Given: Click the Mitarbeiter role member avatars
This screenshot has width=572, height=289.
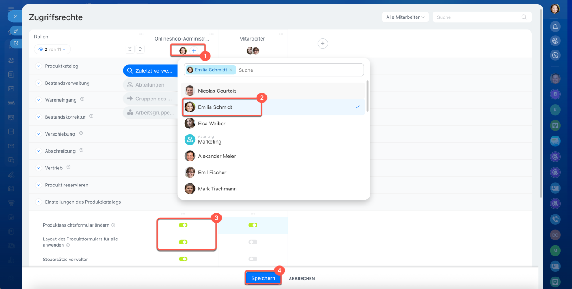Looking at the screenshot, I should pyautogui.click(x=252, y=51).
